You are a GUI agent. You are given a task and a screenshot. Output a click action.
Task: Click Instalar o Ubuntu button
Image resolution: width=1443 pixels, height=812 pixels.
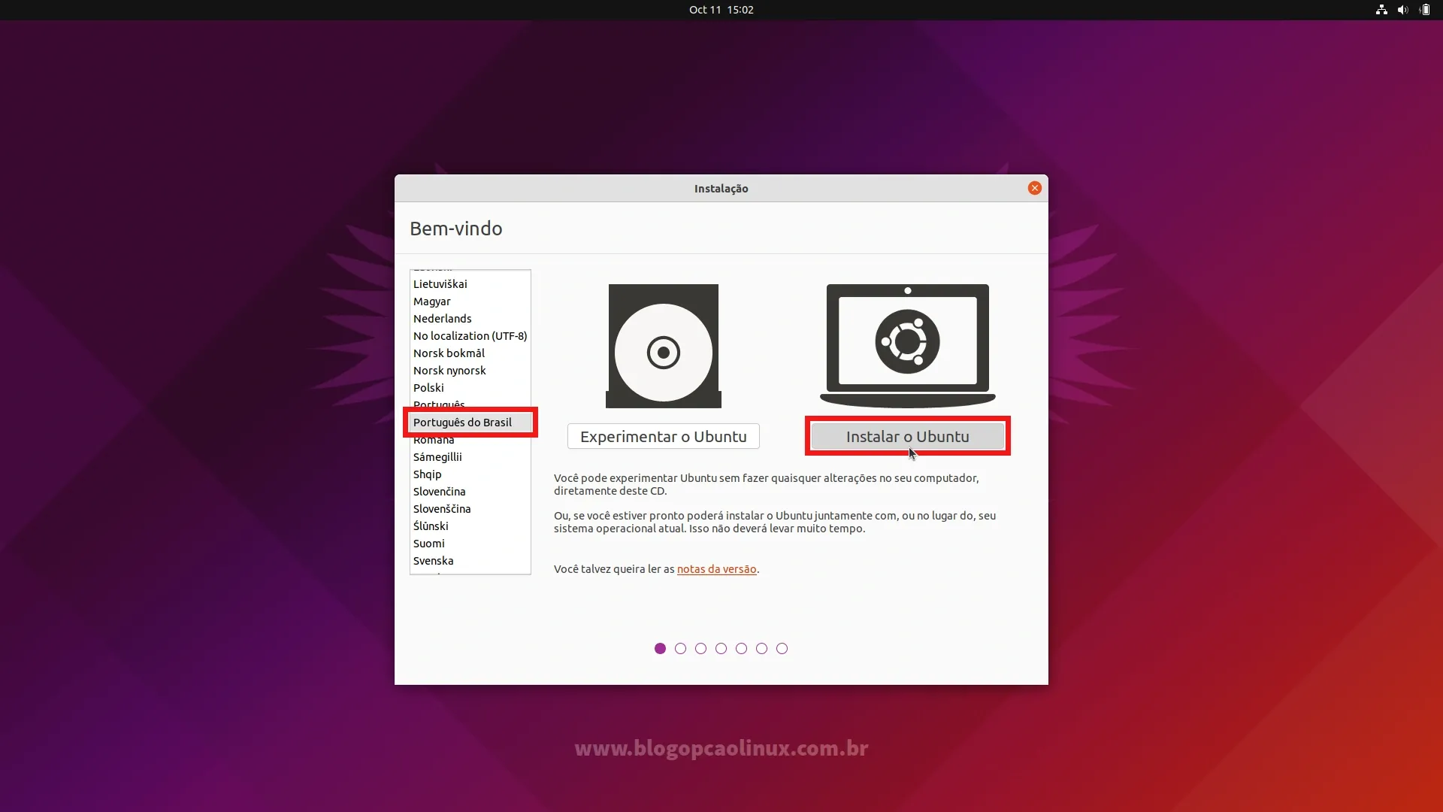pos(907,435)
